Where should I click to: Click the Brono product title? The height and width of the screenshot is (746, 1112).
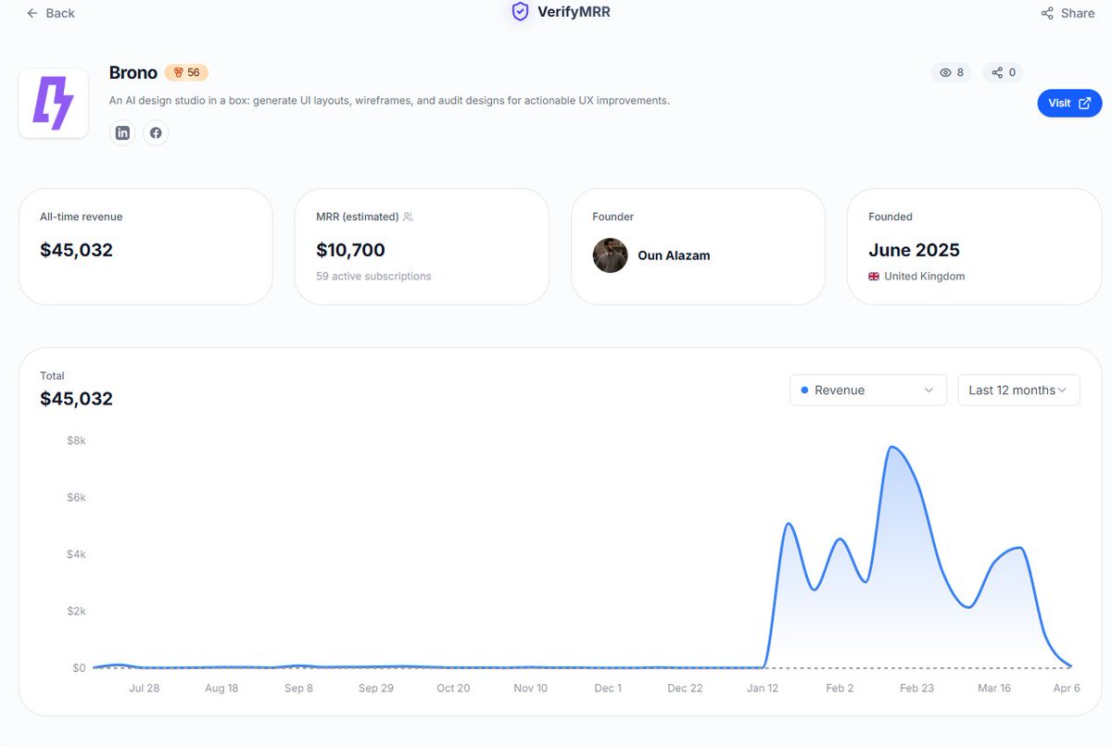tap(133, 72)
